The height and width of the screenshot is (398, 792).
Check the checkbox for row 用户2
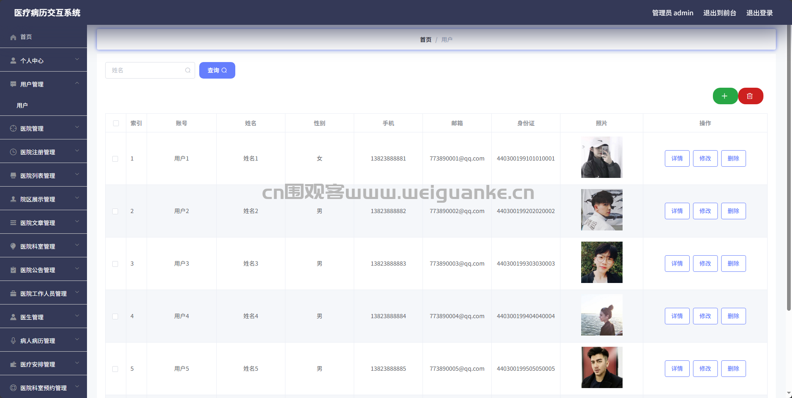115,211
